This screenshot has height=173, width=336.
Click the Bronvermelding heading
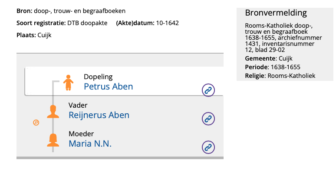276,13
